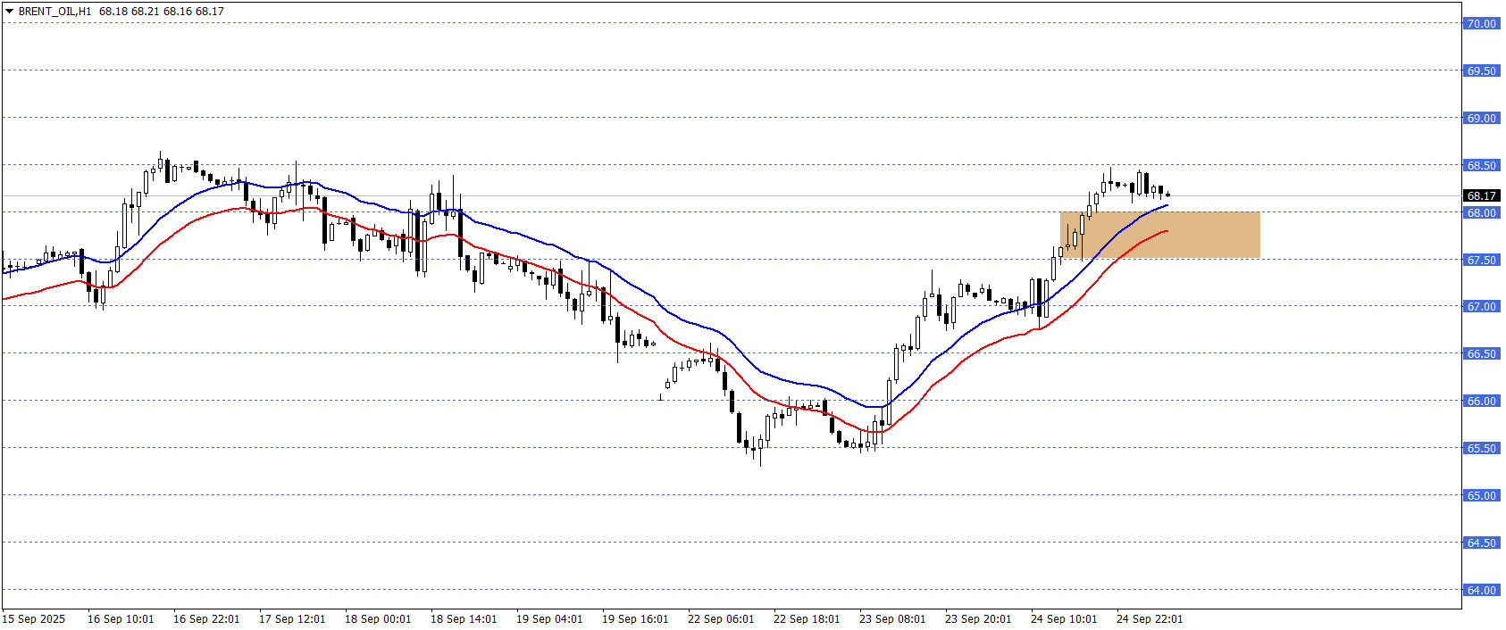Click the 15 Sep 2025 date label
The height and width of the screenshot is (630, 1506).
coord(34,618)
